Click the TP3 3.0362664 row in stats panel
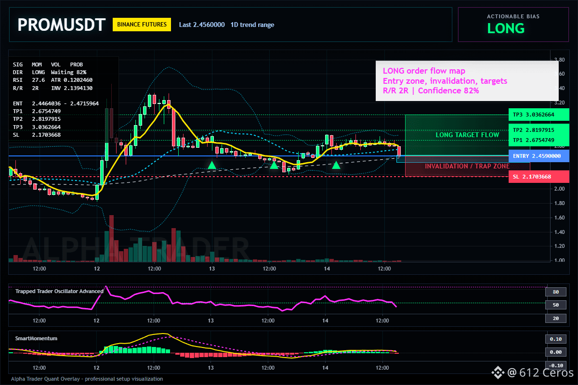The image size is (578, 385). [x=37, y=127]
